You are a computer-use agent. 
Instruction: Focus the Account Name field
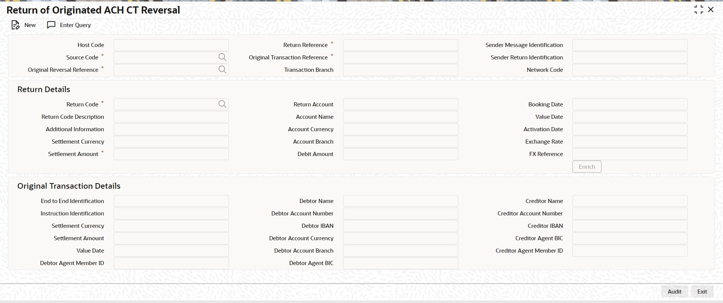(401, 117)
